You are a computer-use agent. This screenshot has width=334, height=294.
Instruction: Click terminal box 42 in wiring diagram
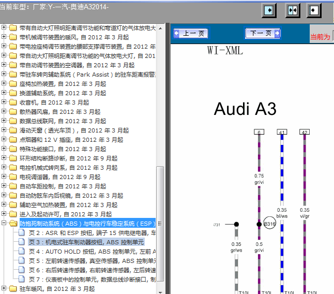click(x=305, y=132)
